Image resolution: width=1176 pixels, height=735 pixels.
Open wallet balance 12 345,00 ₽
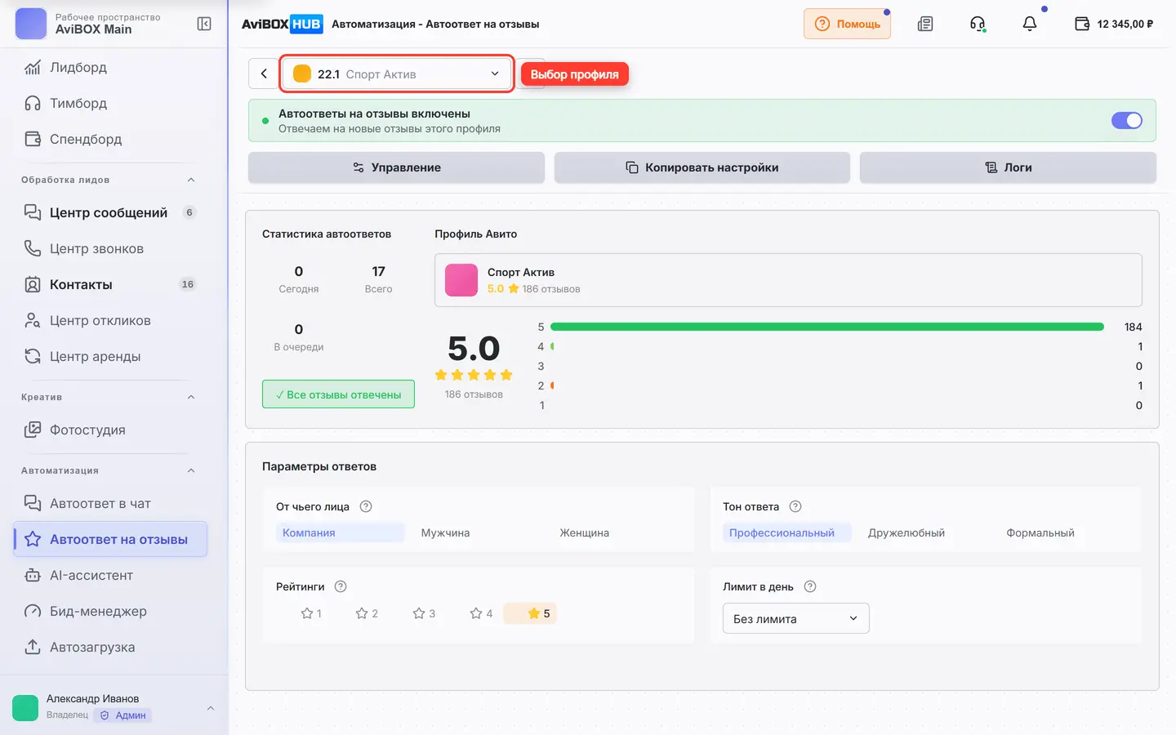[1114, 24]
